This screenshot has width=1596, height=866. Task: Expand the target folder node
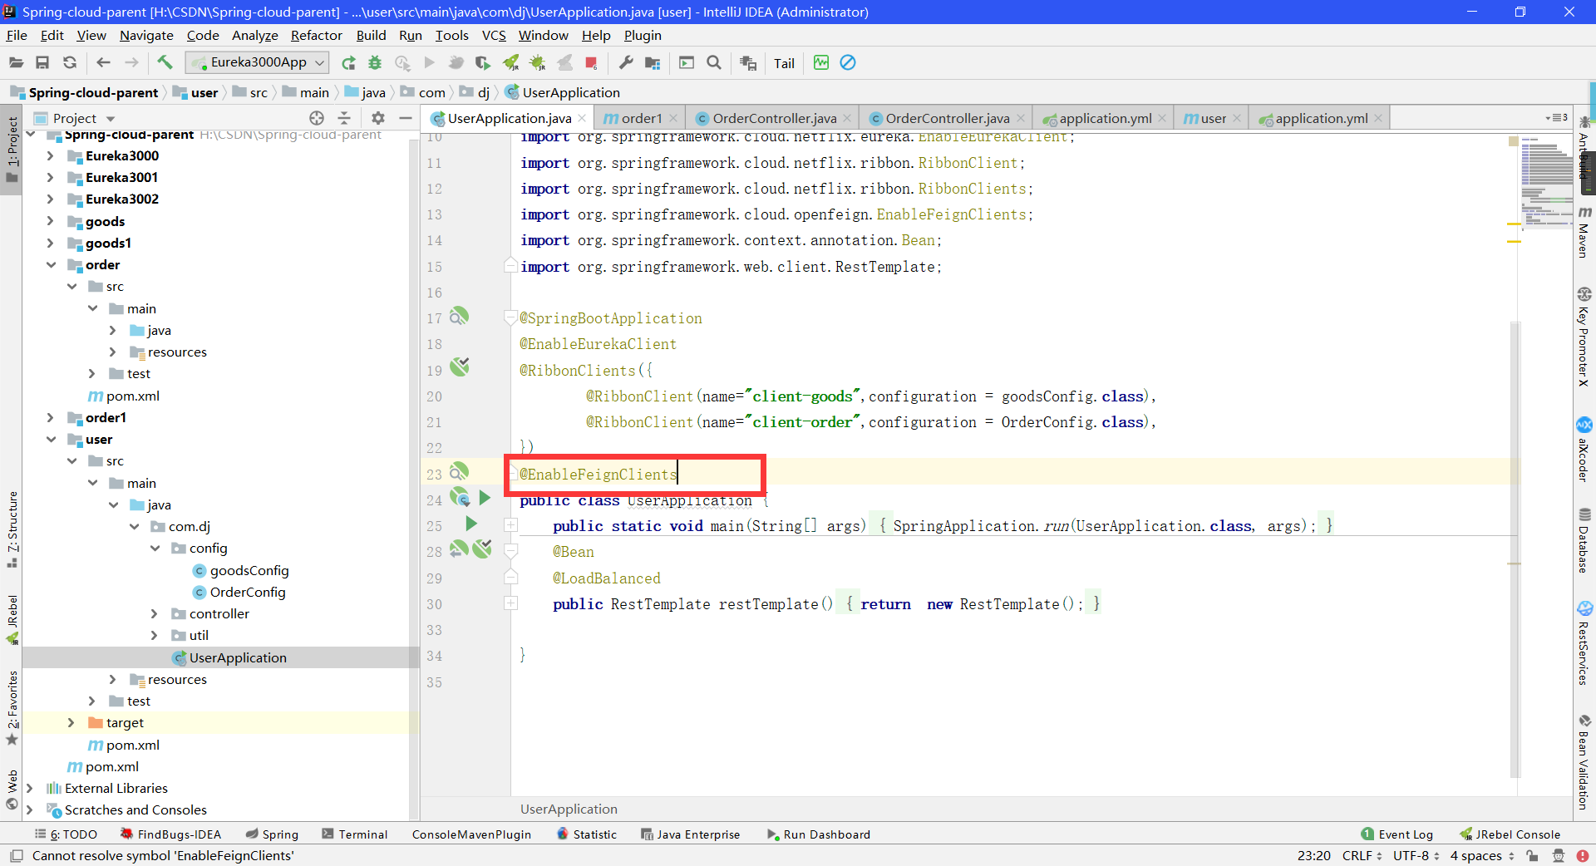click(x=71, y=723)
